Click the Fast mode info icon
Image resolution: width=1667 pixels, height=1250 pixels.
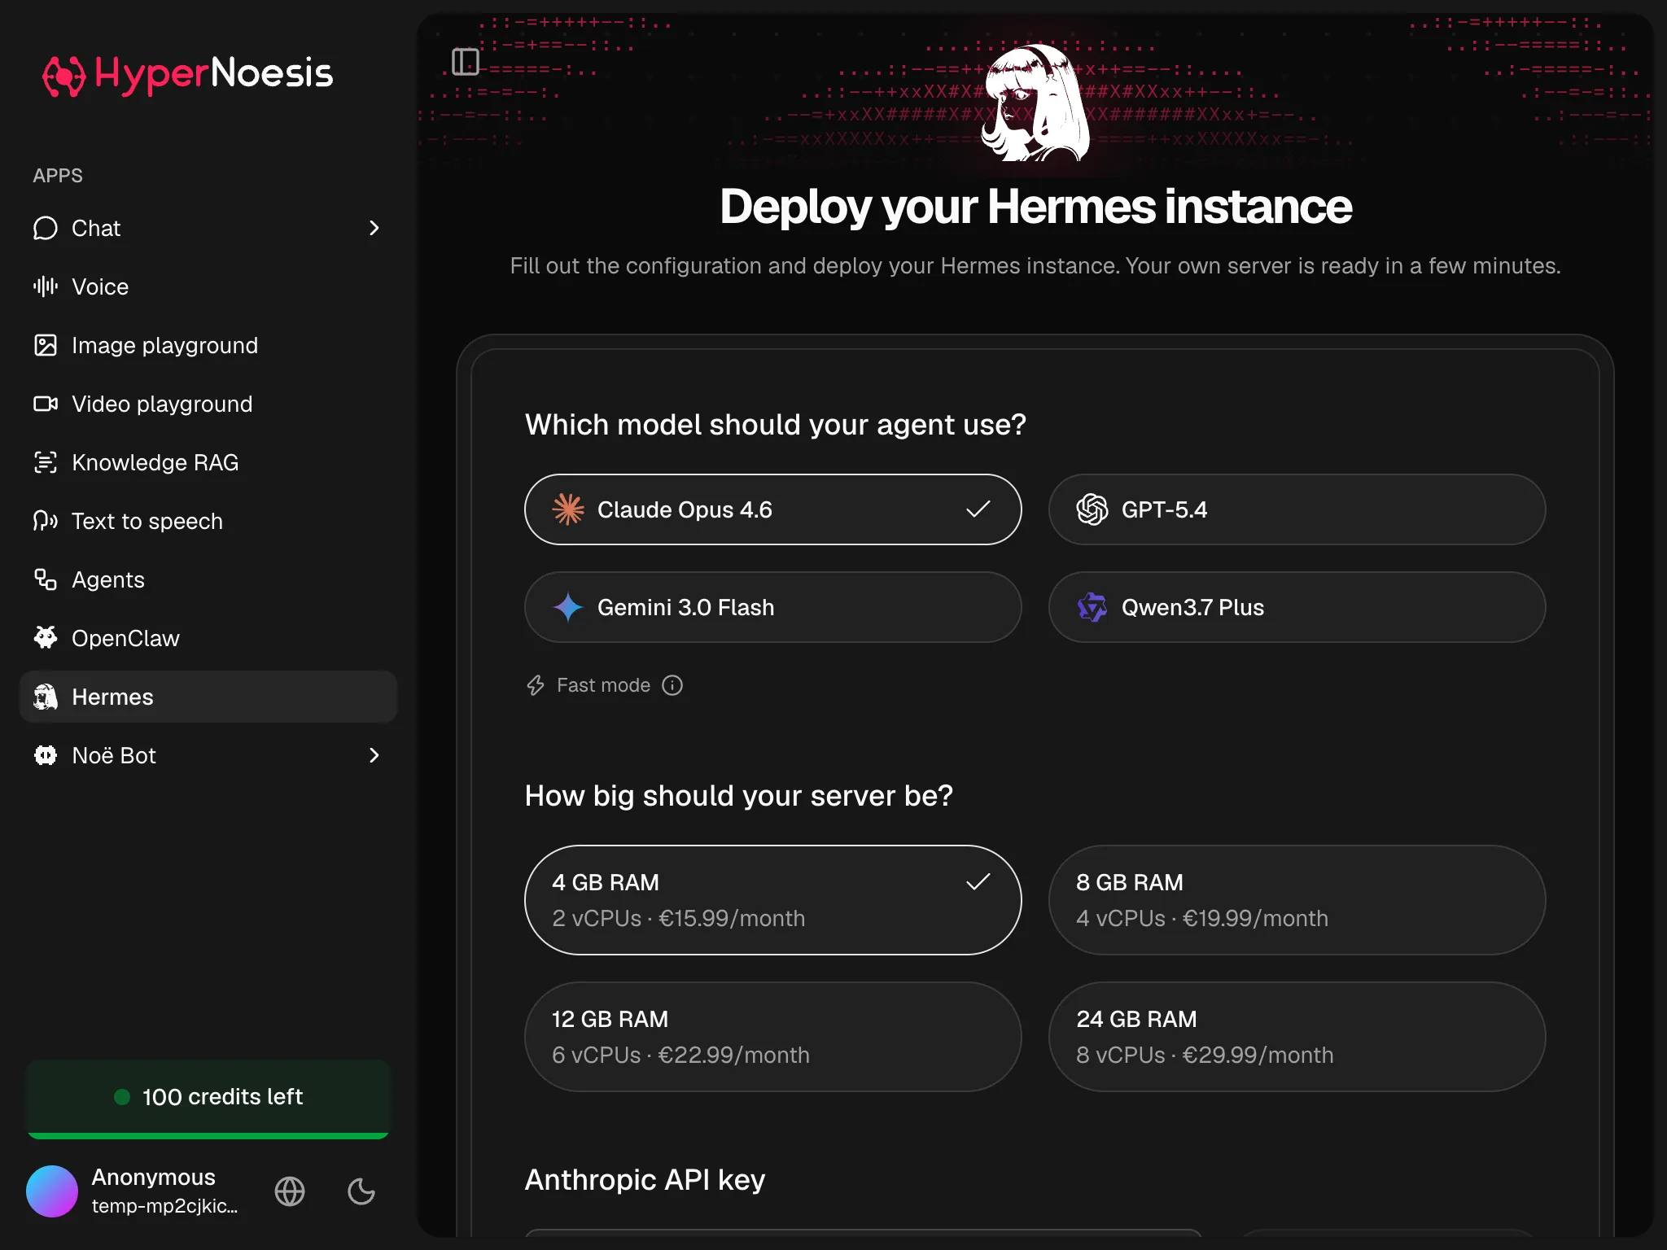pyautogui.click(x=672, y=685)
